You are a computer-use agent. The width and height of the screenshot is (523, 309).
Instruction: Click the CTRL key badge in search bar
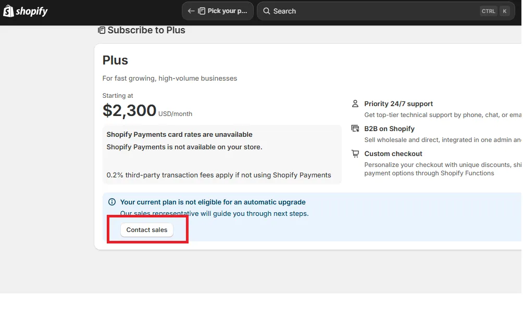coord(488,10)
